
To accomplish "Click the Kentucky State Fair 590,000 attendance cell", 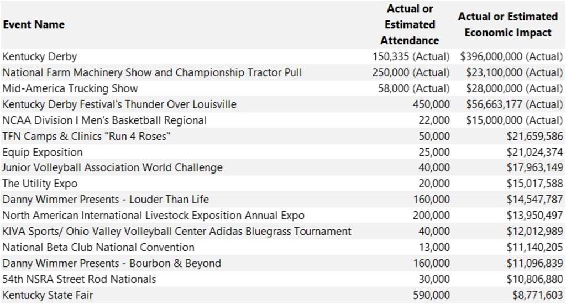I will [431, 296].
